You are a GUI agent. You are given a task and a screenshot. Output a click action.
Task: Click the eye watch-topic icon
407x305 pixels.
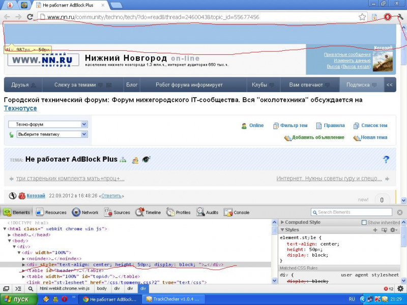(146, 159)
